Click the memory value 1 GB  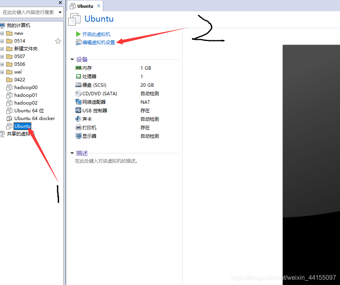(x=146, y=68)
